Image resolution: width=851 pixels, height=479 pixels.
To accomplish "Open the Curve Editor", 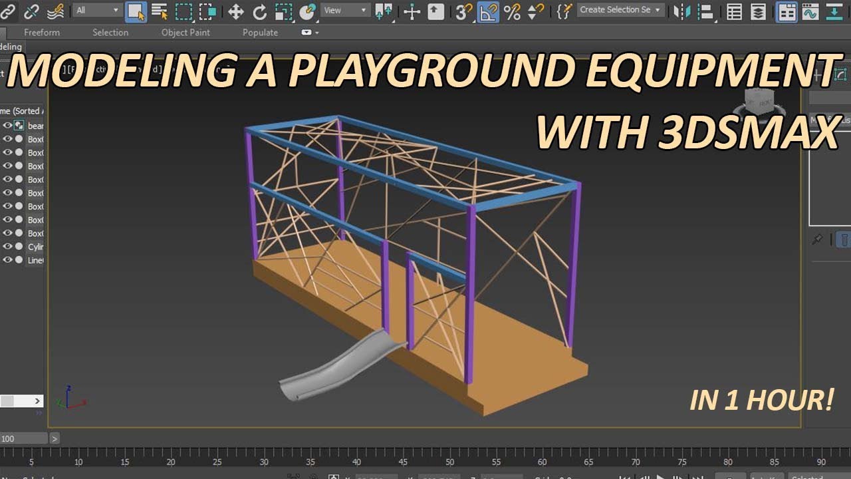I will coord(810,11).
